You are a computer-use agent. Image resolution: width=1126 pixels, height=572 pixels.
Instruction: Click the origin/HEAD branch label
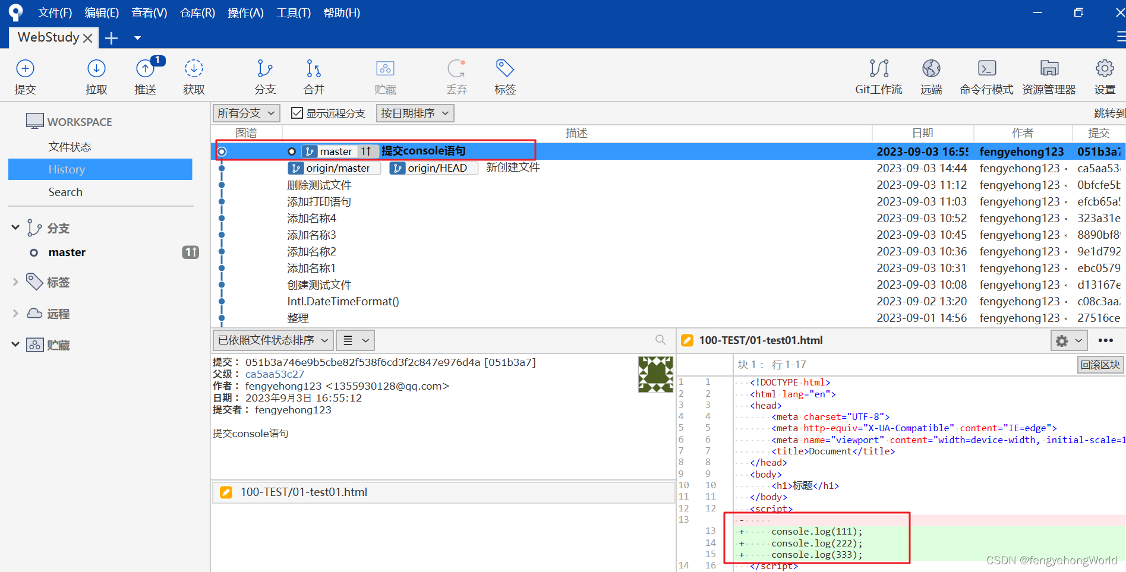pyautogui.click(x=434, y=168)
